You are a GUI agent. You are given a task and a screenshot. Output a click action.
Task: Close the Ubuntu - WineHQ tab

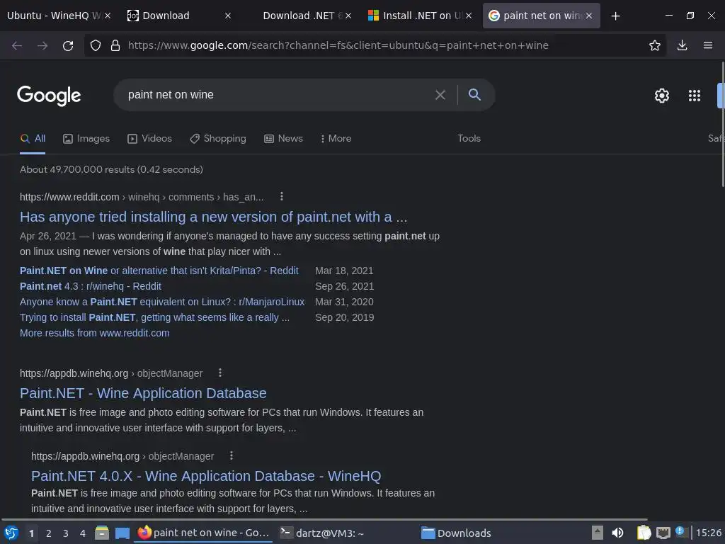pyautogui.click(x=108, y=16)
